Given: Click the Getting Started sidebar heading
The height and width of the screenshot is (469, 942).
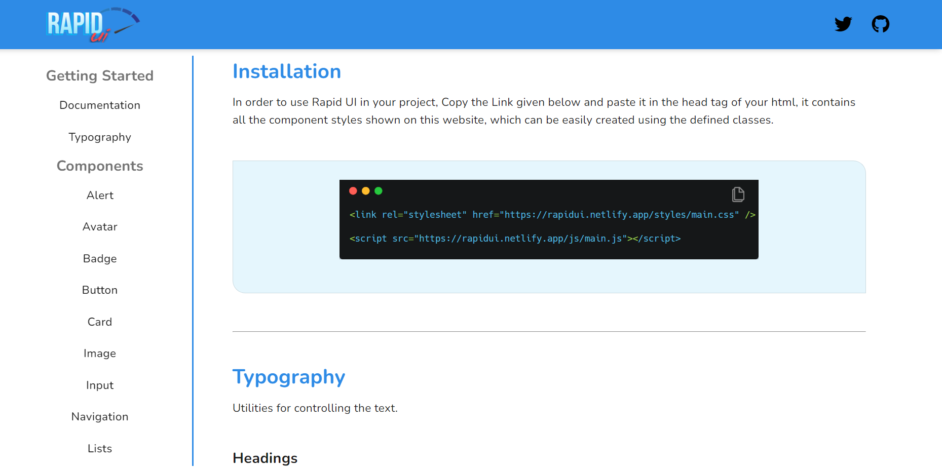Looking at the screenshot, I should pos(100,76).
